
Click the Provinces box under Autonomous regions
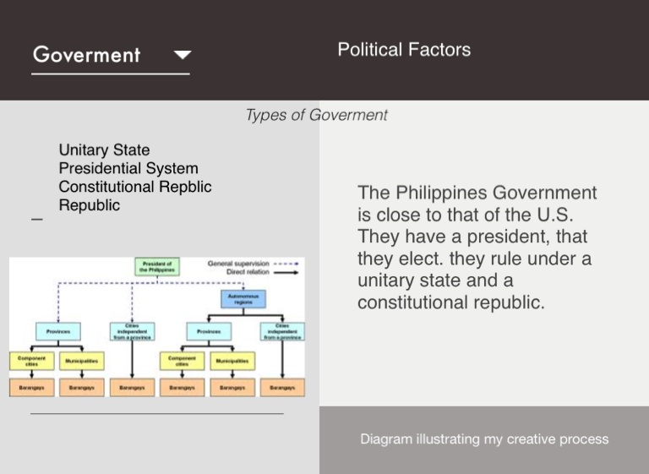pyautogui.click(x=209, y=332)
